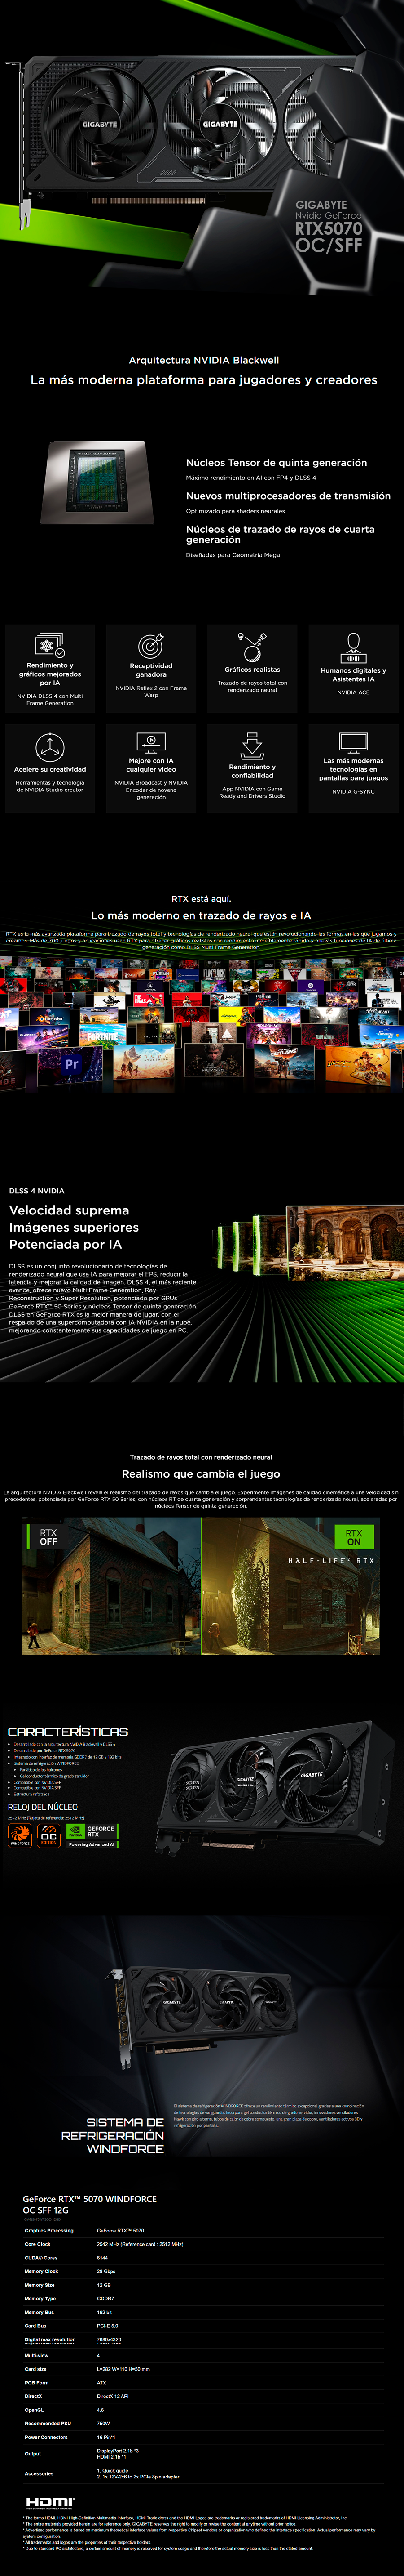This screenshot has width=404, height=2576.
Task: Click the monitor icon for NVIDIA G-SYNC
Action: [x=353, y=742]
